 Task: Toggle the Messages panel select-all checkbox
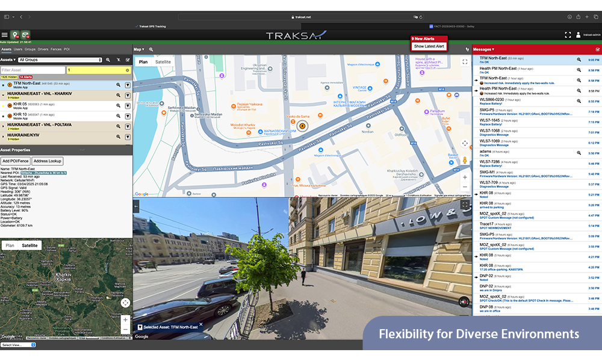[597, 49]
